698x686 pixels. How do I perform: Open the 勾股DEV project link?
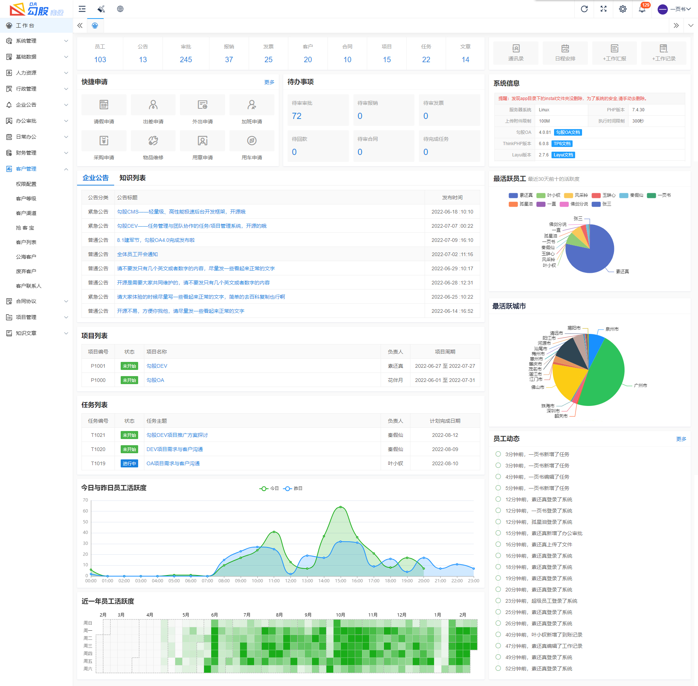pyautogui.click(x=157, y=366)
